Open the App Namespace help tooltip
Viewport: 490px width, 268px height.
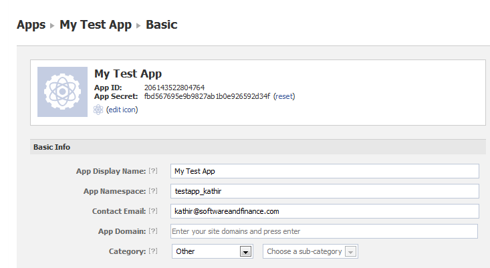coord(153,191)
